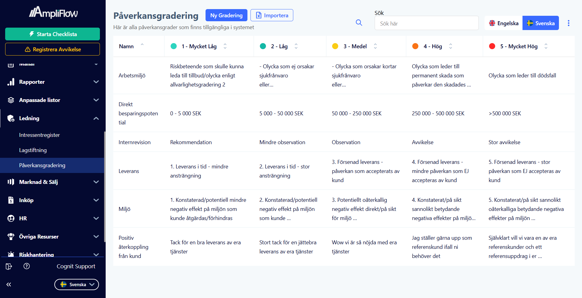
Task: Click the logout icon in sidebar footer
Action: (x=9, y=266)
